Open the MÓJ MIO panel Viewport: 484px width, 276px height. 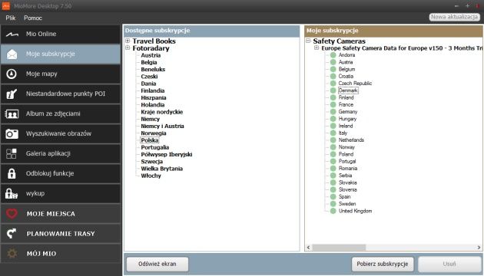(61, 254)
